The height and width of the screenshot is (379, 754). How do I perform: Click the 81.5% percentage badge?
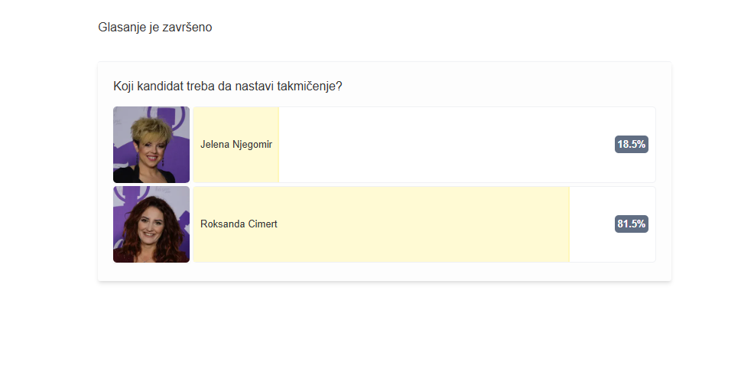click(x=631, y=224)
